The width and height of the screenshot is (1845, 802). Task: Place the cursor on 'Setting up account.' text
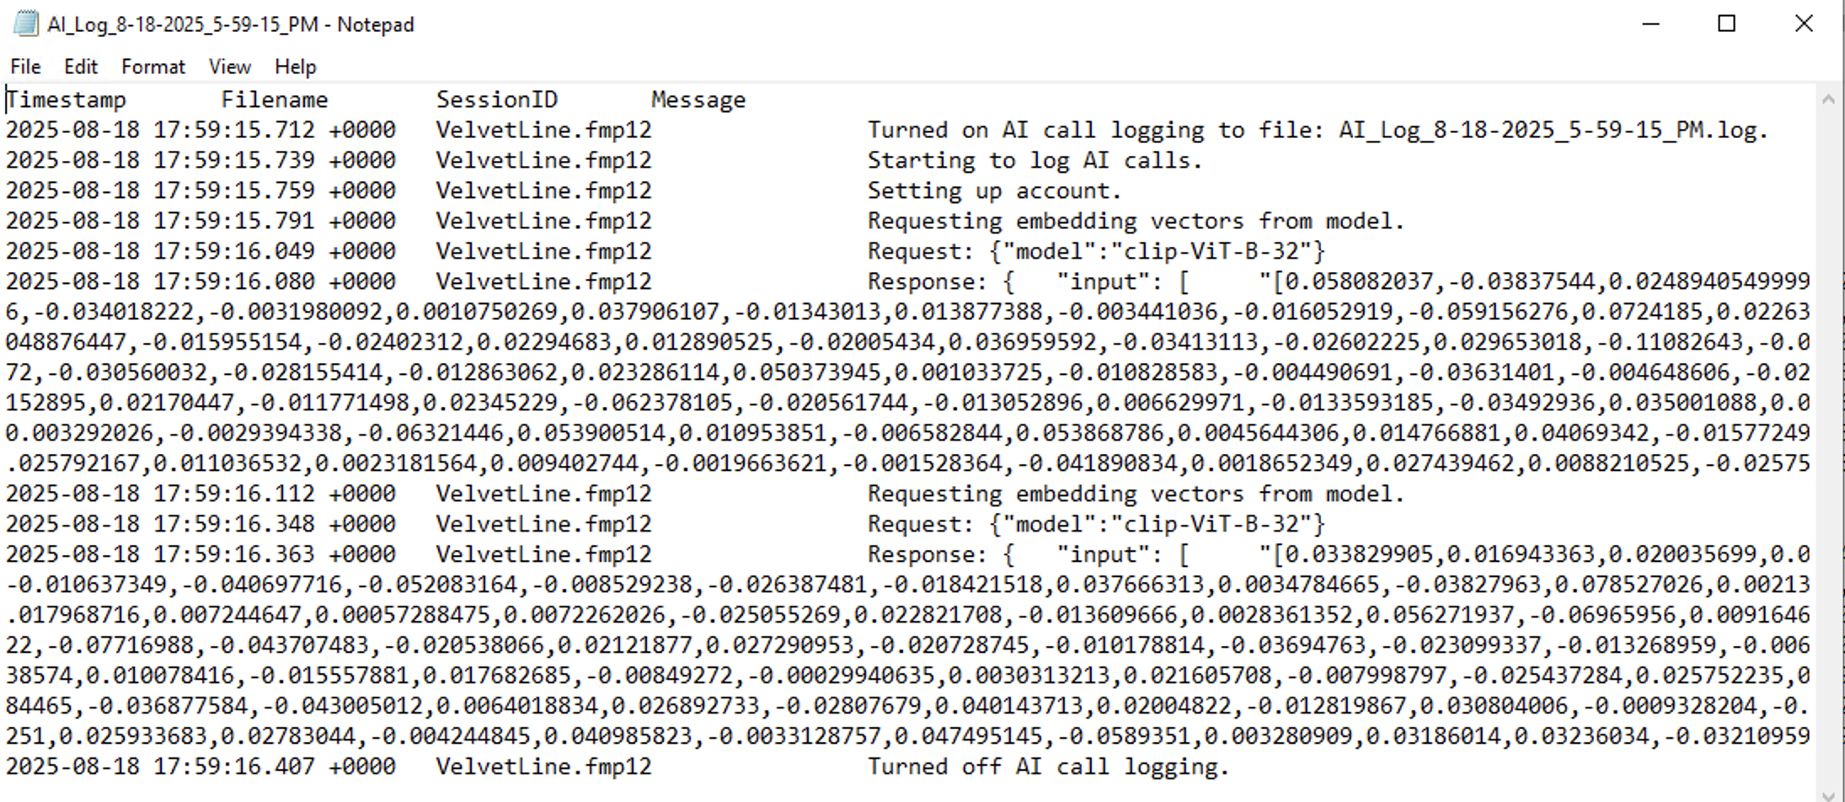[994, 191]
